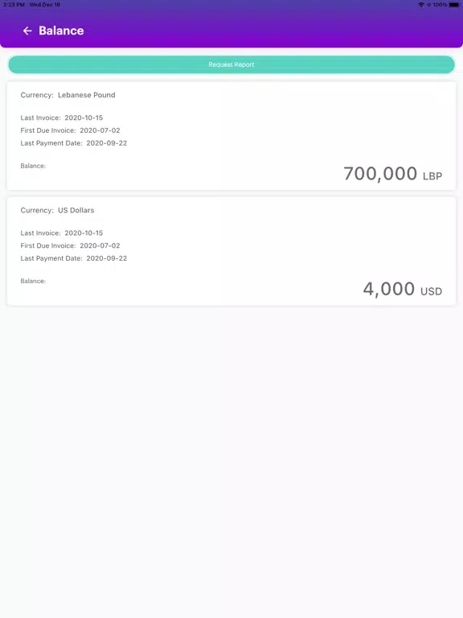This screenshot has height=618, width=463.
Task: Select the Balance header title
Action: coord(61,31)
